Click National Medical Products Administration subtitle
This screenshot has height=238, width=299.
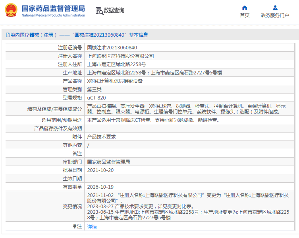click(x=53, y=15)
